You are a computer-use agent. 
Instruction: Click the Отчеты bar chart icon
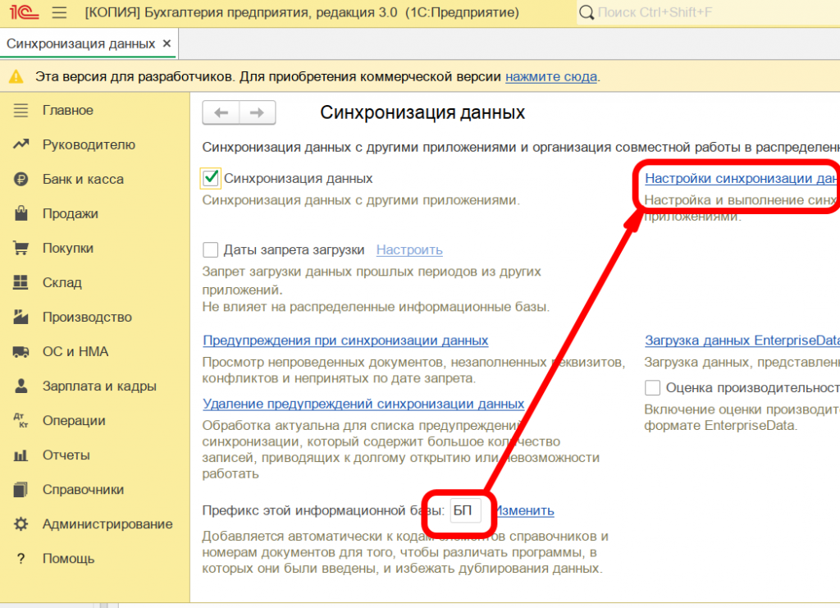[x=21, y=455]
